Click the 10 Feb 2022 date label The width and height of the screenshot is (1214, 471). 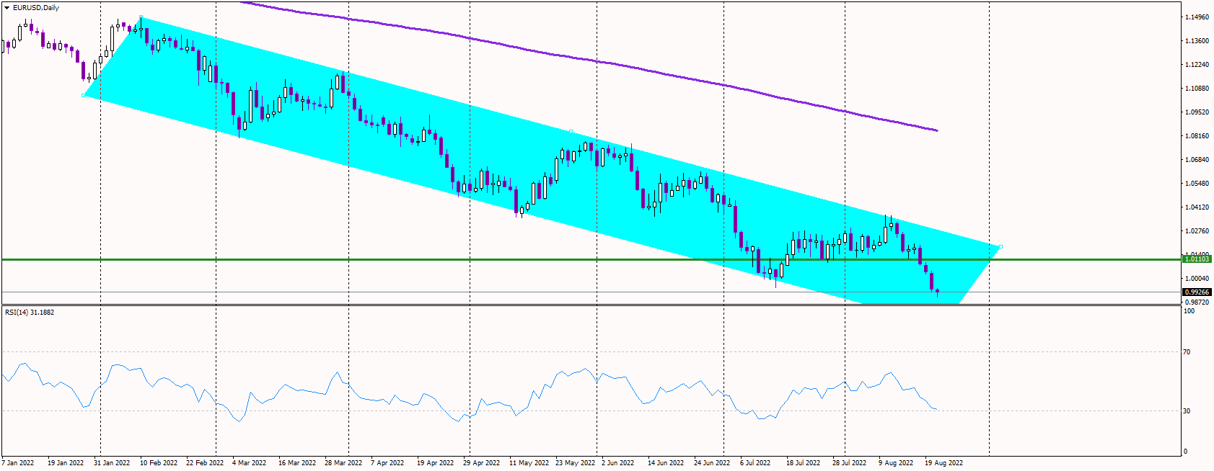[x=159, y=463]
